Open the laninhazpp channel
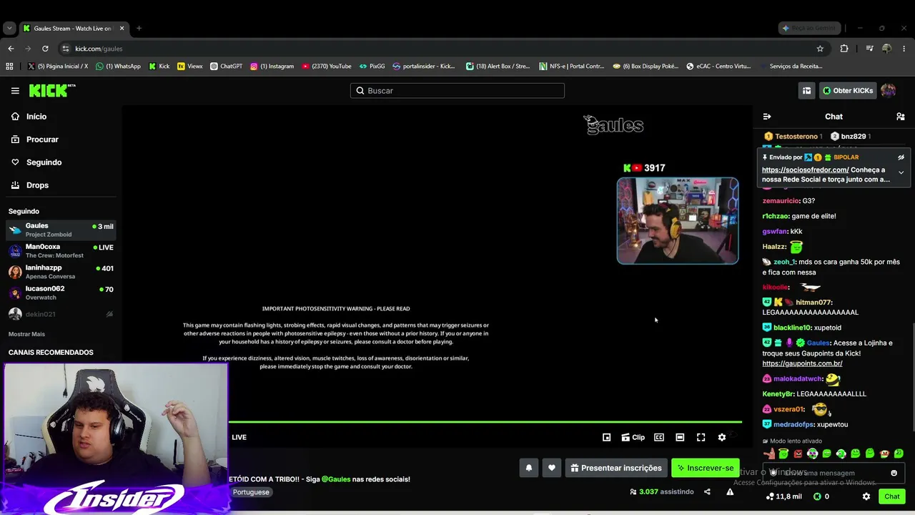Viewport: 915px width, 515px height. [61, 272]
